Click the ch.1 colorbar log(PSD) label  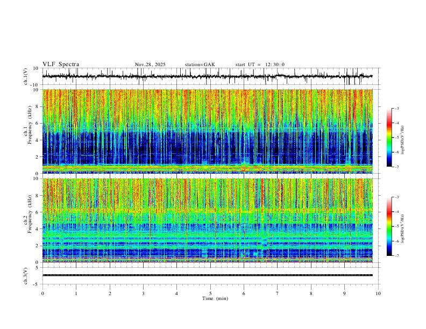pos(403,140)
